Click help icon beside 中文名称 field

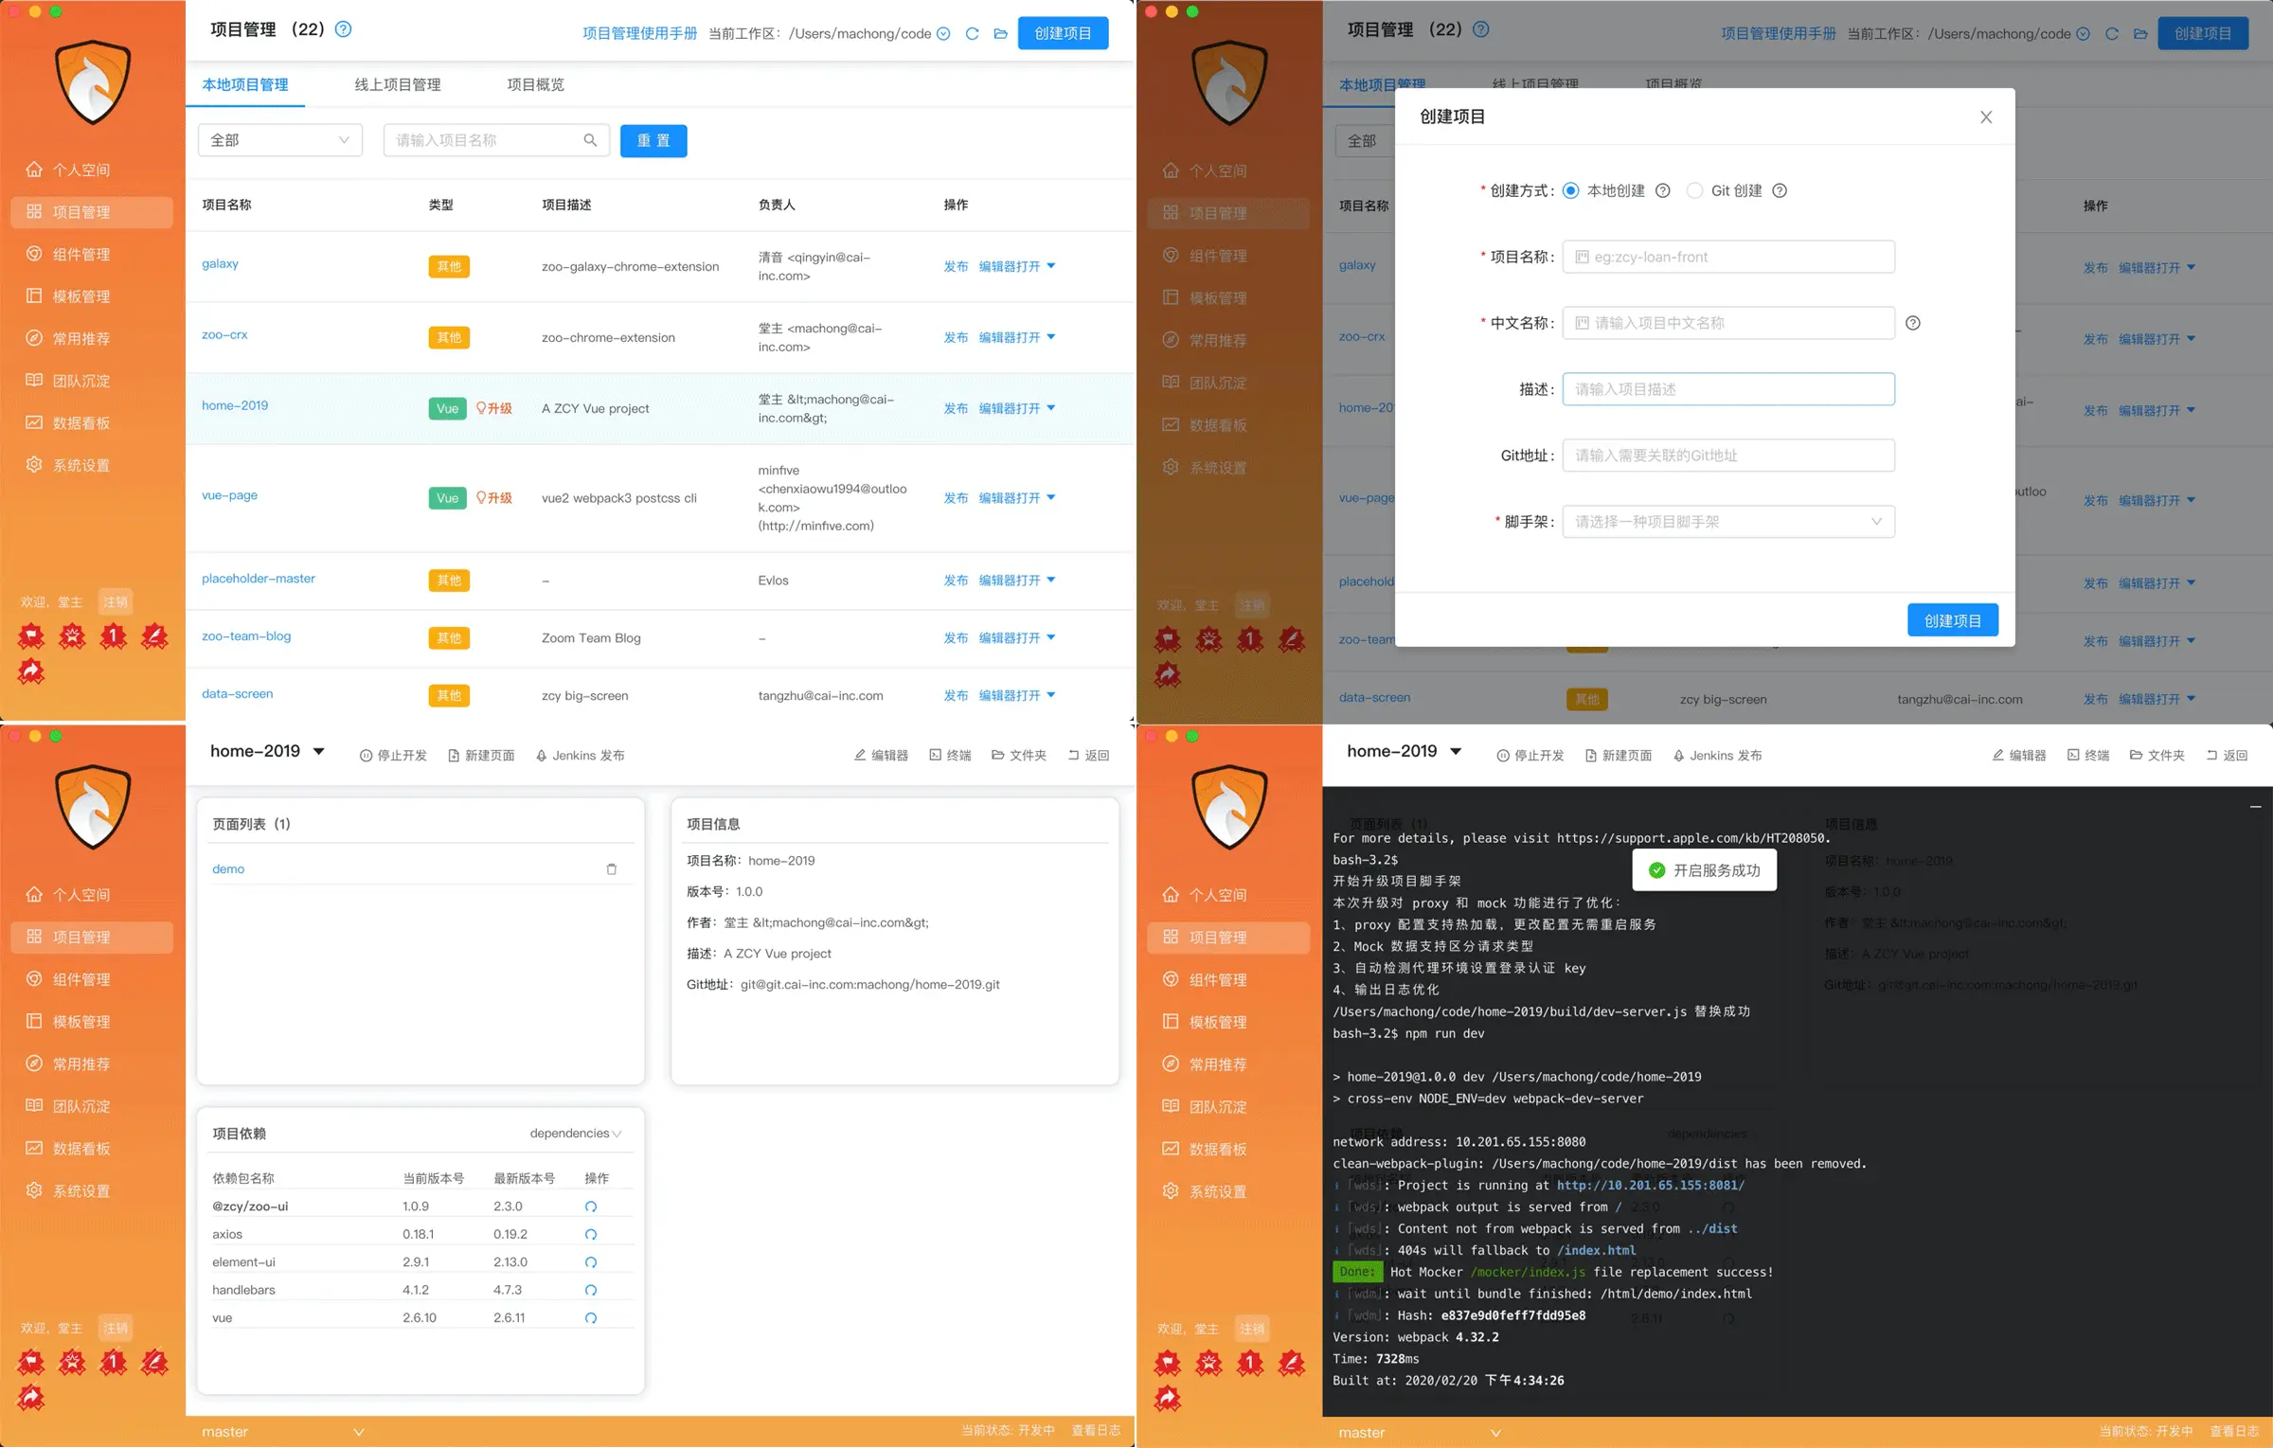click(1913, 323)
